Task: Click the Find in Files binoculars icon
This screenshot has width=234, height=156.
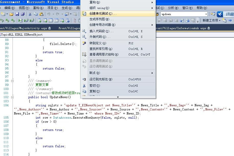Action: tap(157, 14)
